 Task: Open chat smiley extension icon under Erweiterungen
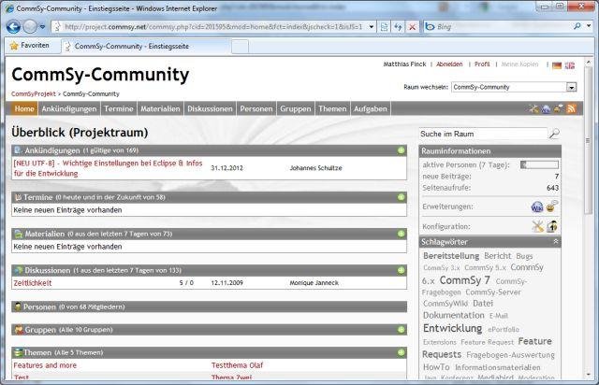tap(551, 207)
